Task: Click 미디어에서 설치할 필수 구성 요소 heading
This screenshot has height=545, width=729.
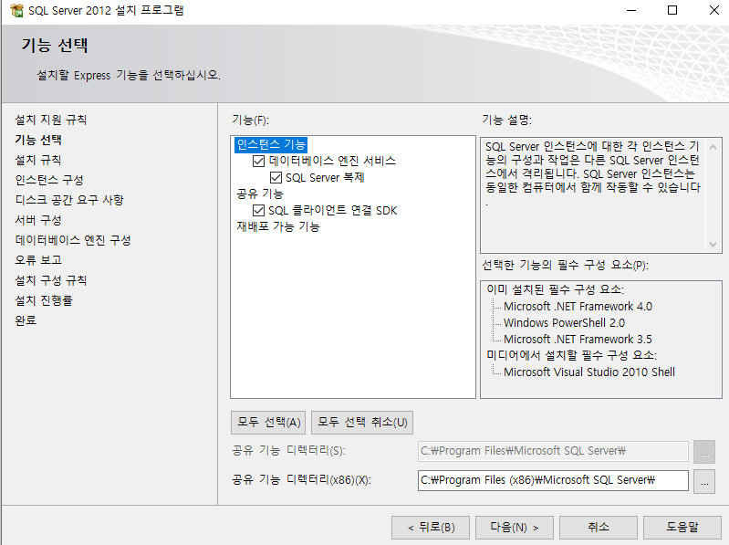Action: tap(571, 355)
